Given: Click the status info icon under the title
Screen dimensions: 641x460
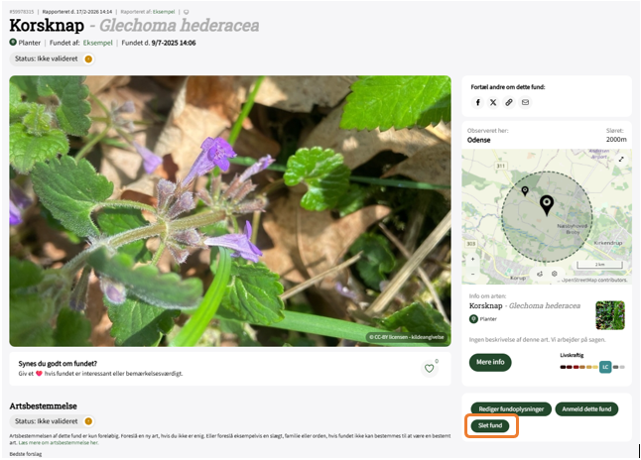Looking at the screenshot, I should coord(88,59).
